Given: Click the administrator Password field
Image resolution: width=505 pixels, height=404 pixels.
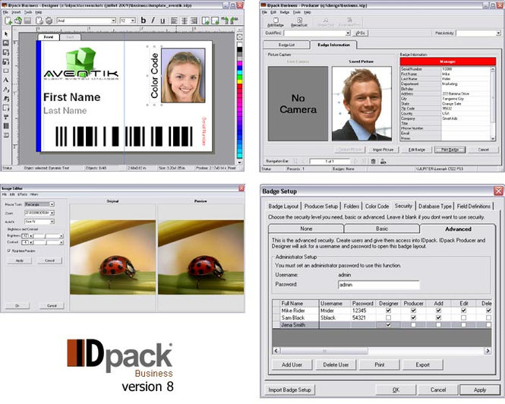Looking at the screenshot, I should (x=379, y=285).
